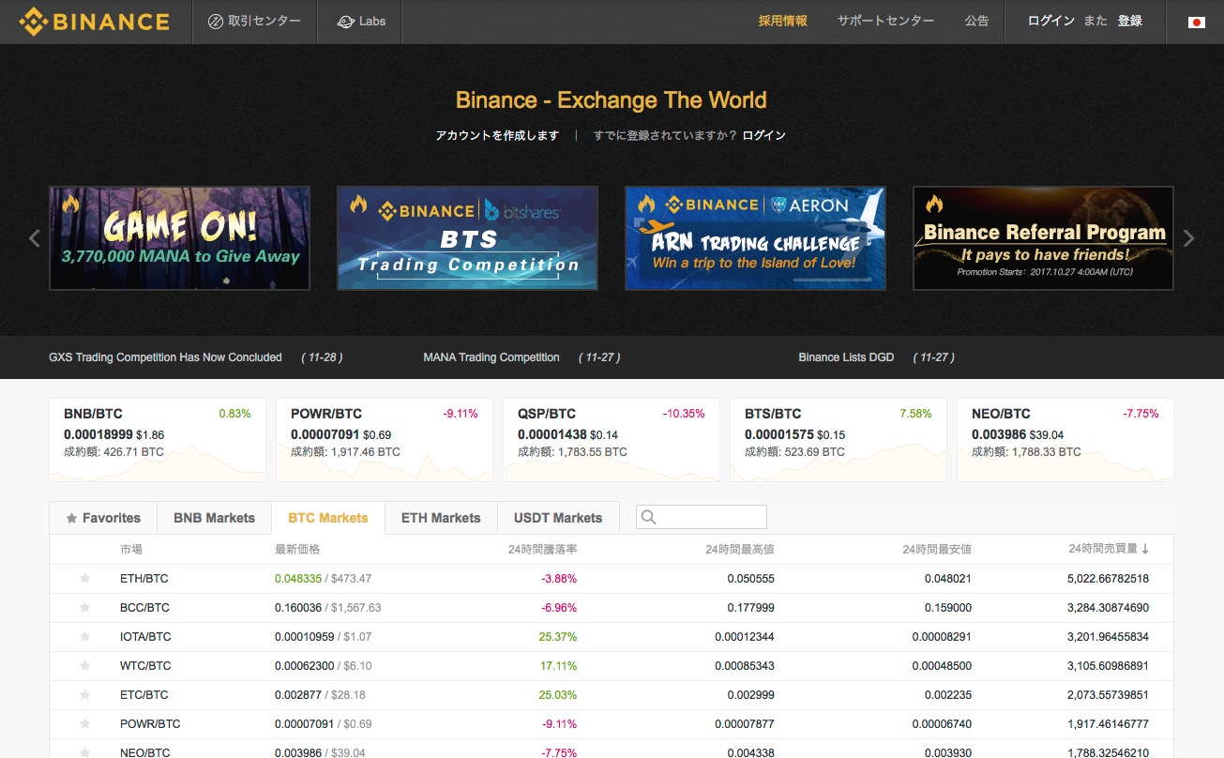
Task: Open the BNB/BTC ticker card
Action: point(158,440)
